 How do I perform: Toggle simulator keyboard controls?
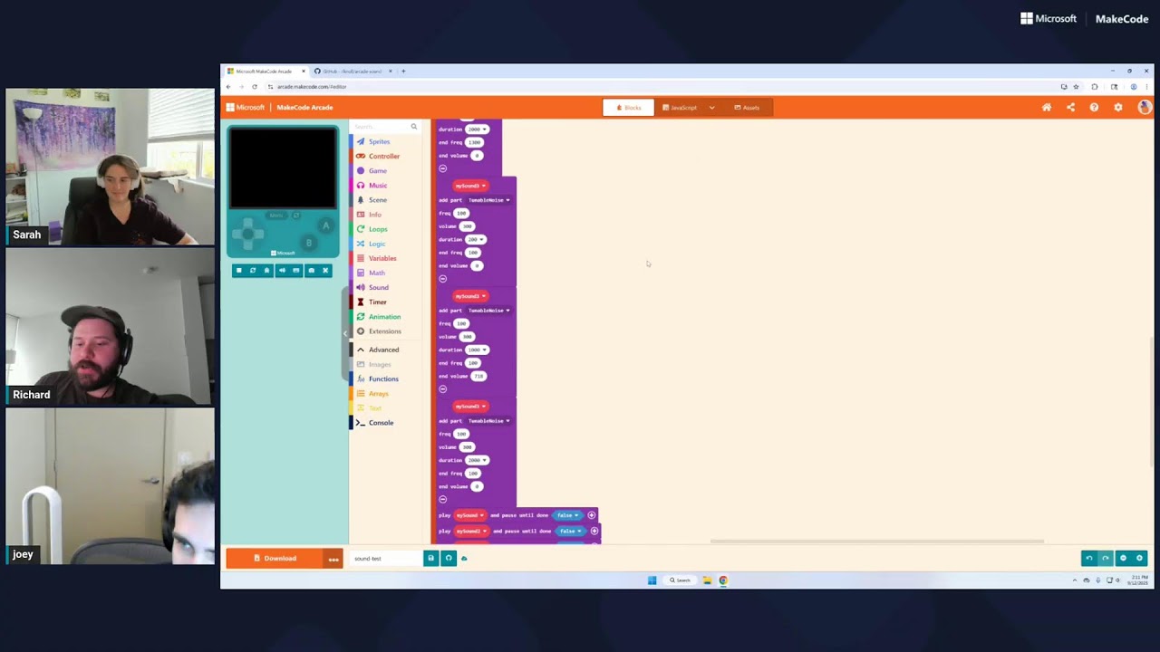(296, 270)
